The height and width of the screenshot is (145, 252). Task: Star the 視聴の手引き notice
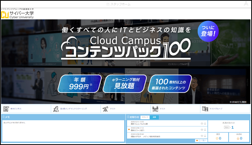tap(202, 136)
